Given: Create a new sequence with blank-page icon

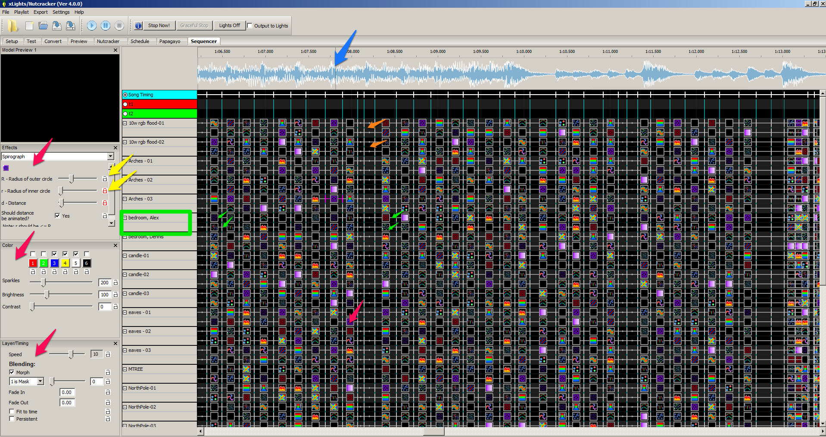Looking at the screenshot, I should [29, 26].
